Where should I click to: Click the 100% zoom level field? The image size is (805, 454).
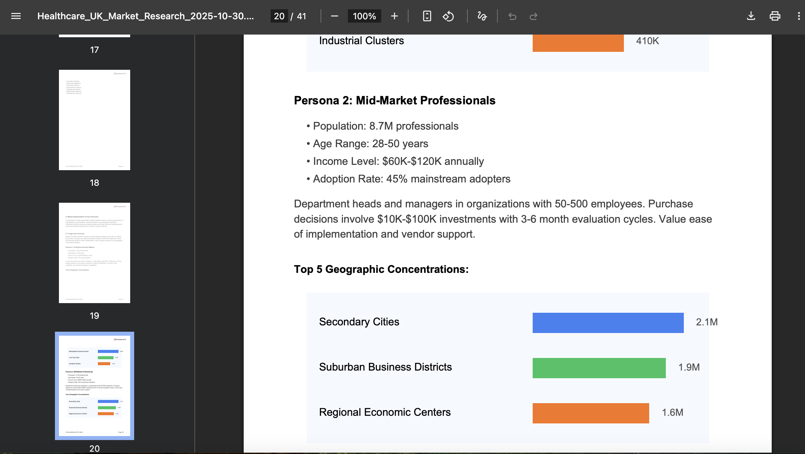tap(364, 16)
